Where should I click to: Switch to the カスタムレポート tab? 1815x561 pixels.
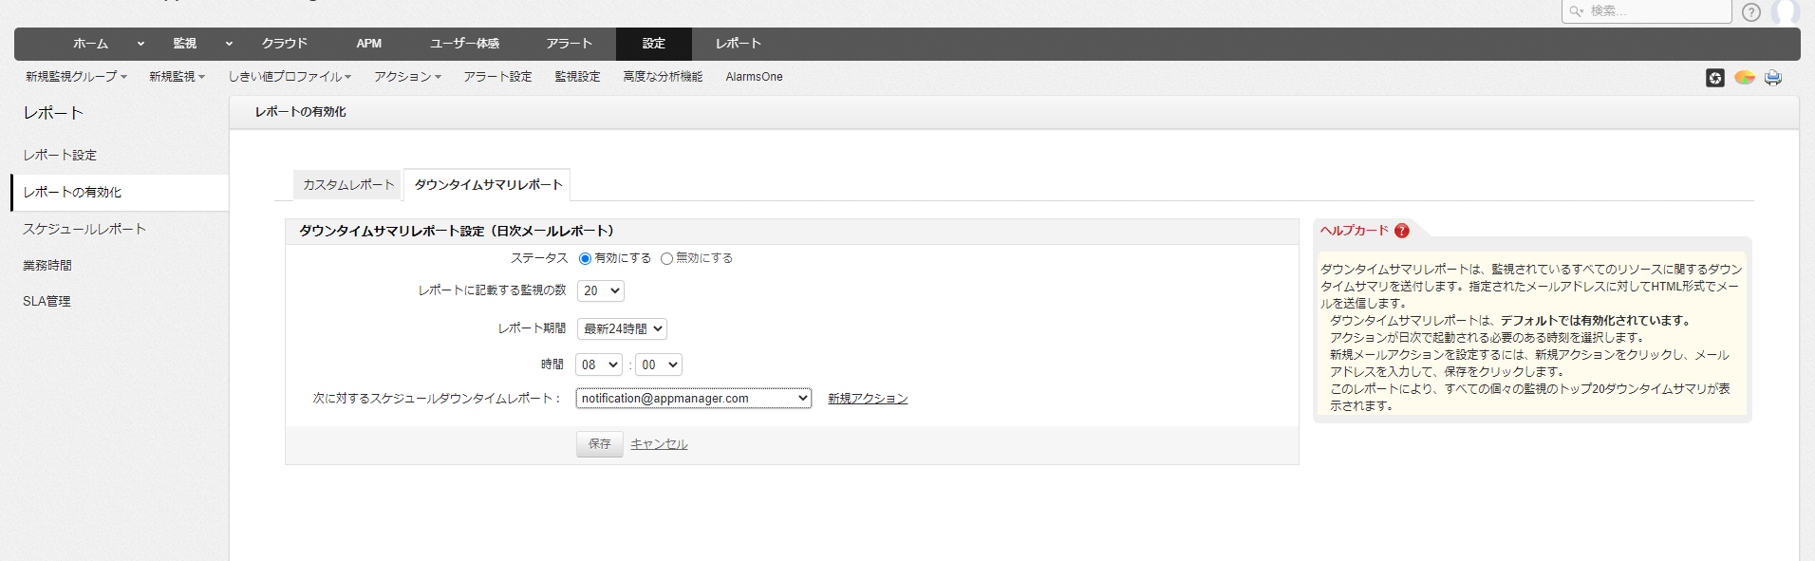348,185
